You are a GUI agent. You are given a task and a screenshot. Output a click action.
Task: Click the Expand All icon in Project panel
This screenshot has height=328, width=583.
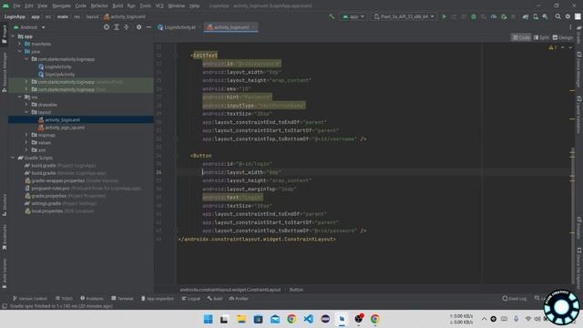[117, 27]
